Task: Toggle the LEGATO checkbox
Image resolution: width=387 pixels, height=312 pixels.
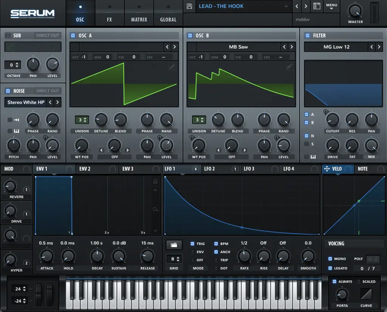Action: tap(330, 268)
